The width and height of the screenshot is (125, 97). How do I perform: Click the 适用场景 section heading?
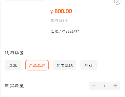coord(14,53)
